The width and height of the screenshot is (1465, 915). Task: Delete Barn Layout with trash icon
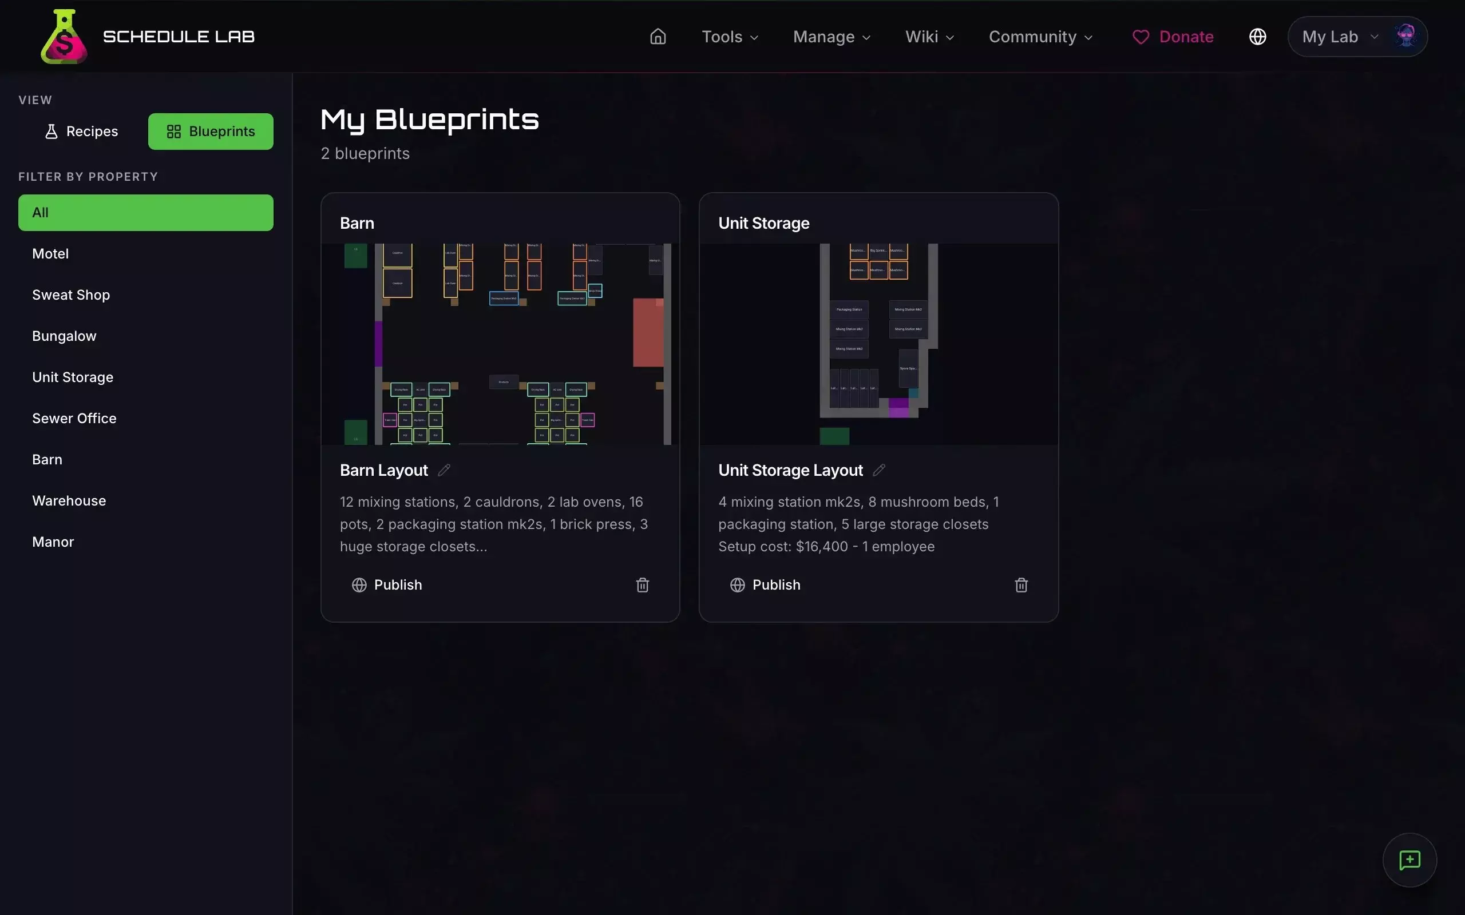(642, 585)
